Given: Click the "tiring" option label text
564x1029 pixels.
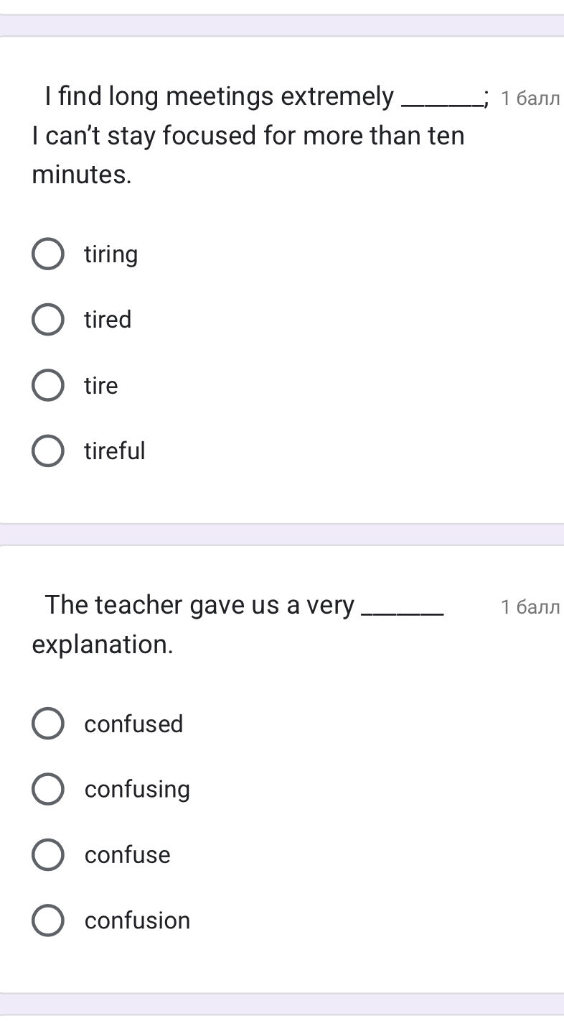Looking at the screenshot, I should [x=111, y=253].
